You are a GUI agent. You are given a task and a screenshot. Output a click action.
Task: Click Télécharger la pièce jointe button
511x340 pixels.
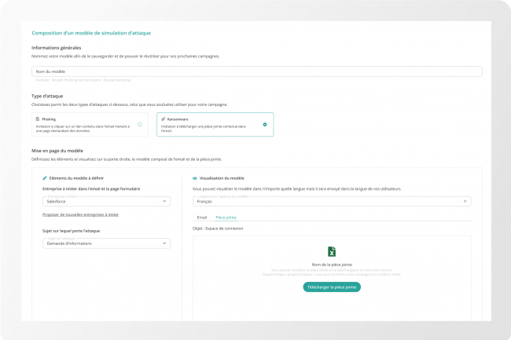point(331,287)
